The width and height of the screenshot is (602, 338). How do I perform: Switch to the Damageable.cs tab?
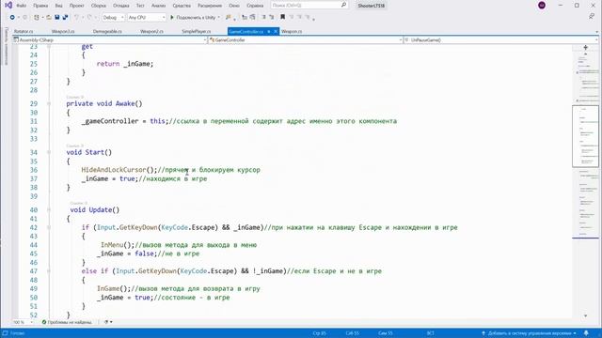tap(107, 31)
